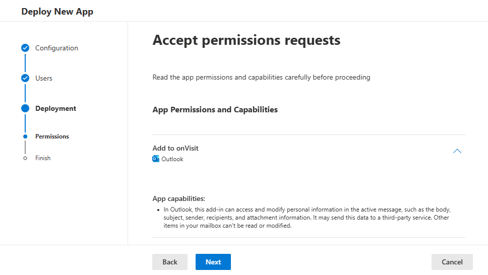The height and width of the screenshot is (275, 488).
Task: Click the Finish step hollow circle
Action: 25,158
